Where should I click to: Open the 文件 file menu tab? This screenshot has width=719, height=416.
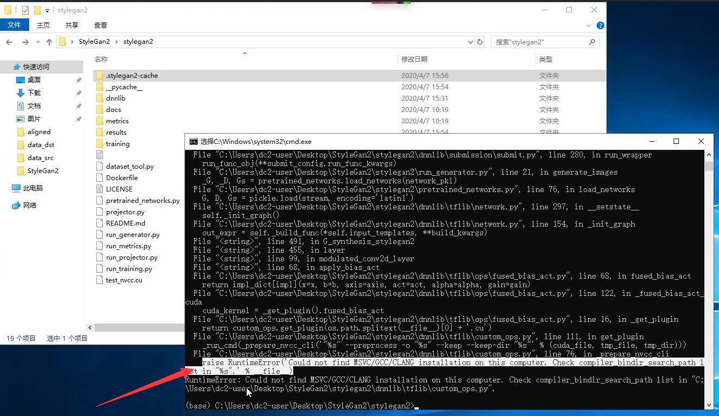(x=15, y=25)
